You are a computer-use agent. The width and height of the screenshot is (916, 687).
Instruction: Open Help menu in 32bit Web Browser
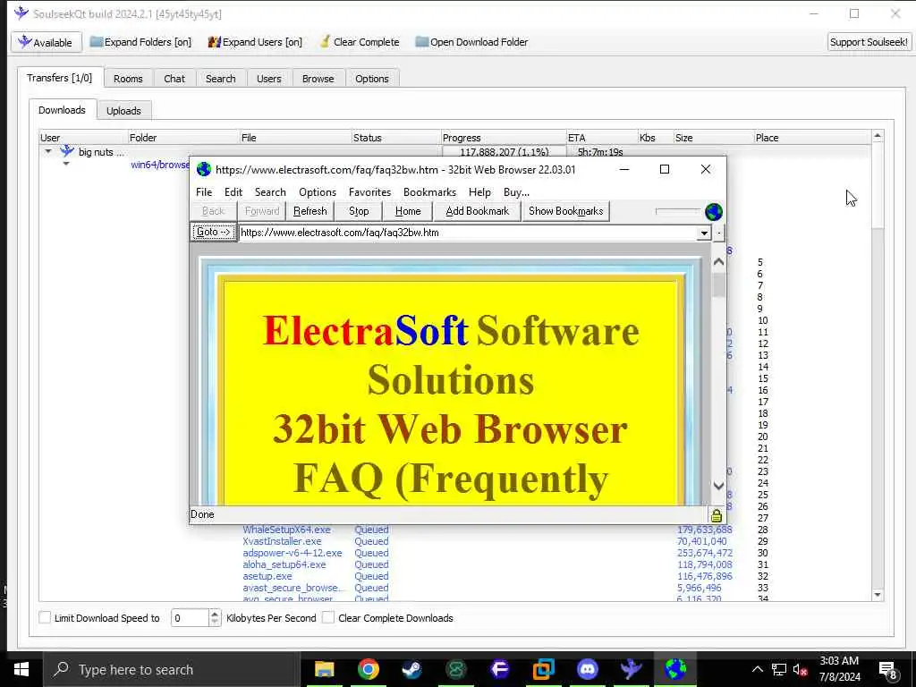click(x=479, y=192)
